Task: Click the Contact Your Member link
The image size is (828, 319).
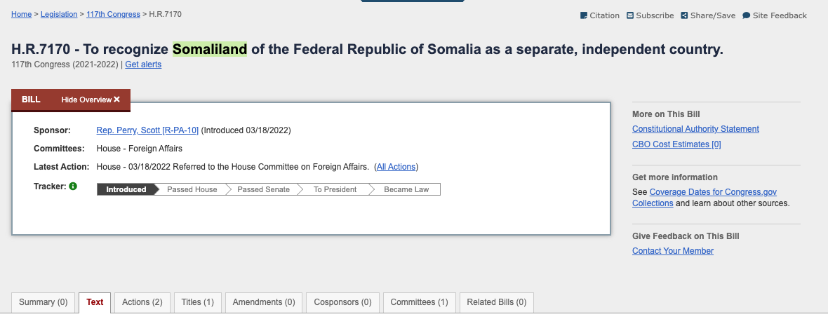Action: click(x=673, y=251)
